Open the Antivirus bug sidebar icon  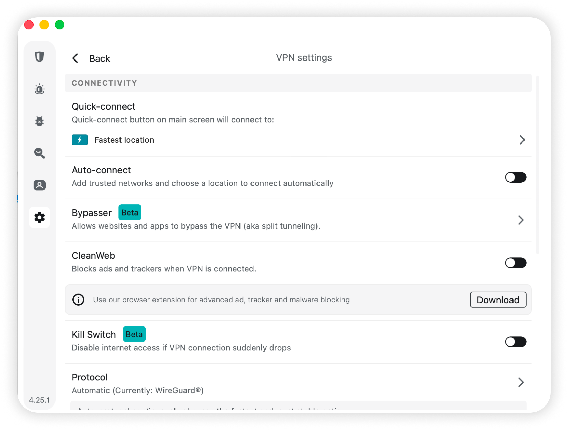(x=39, y=121)
